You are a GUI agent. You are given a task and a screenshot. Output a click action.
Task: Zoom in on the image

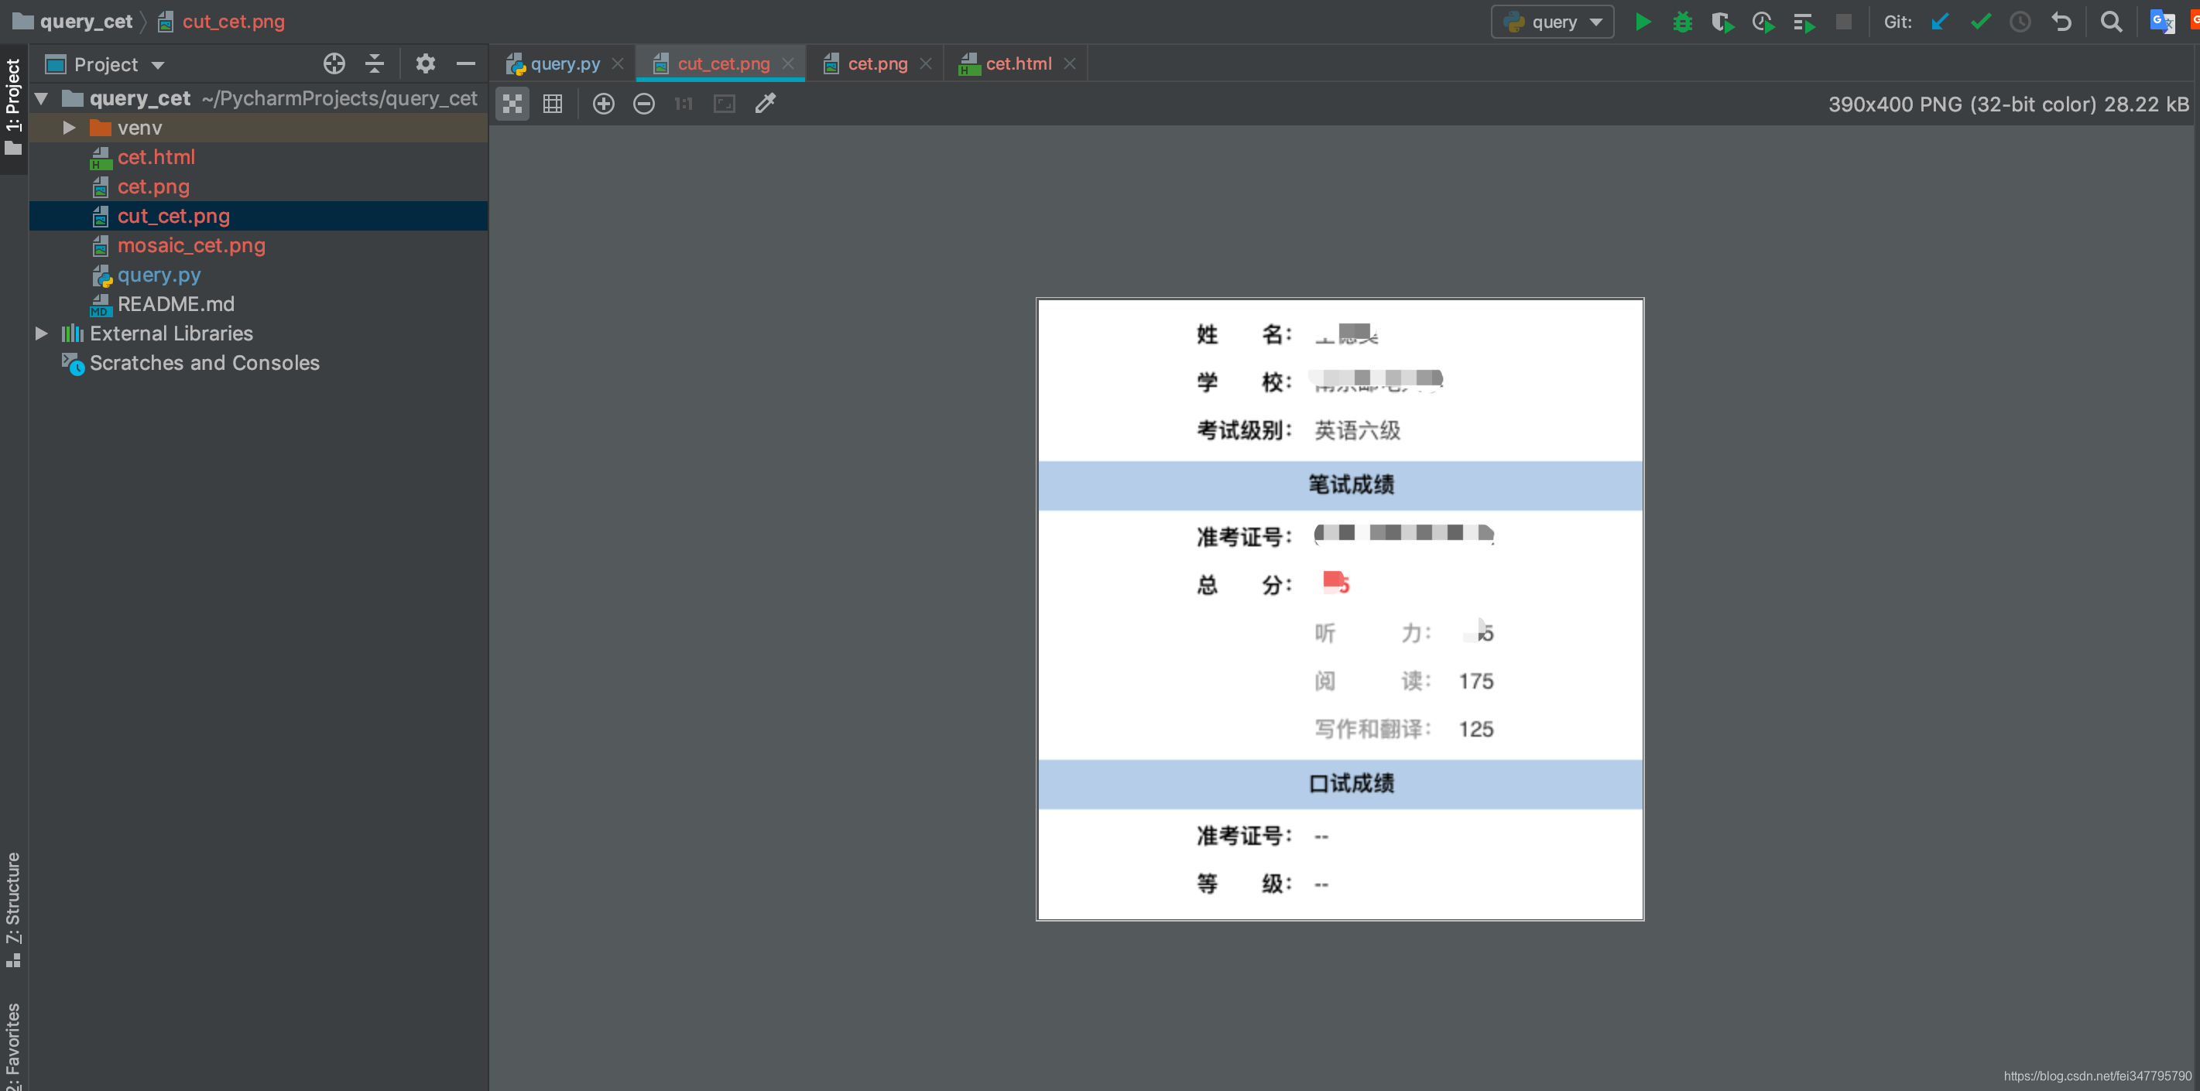coord(603,103)
